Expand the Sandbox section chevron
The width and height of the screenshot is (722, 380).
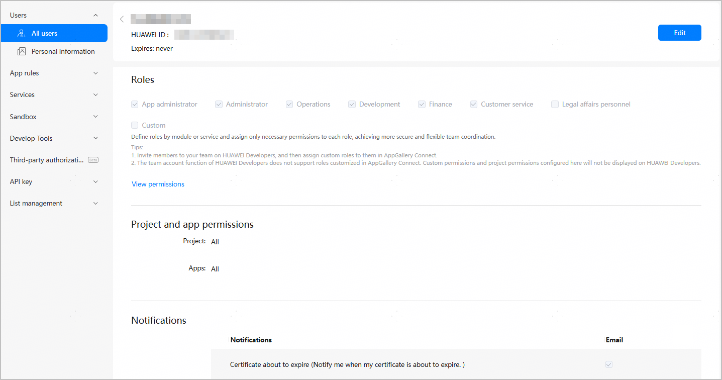(96, 117)
